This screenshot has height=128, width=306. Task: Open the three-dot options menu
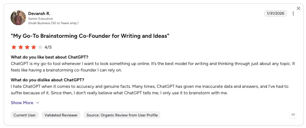pos(293,13)
